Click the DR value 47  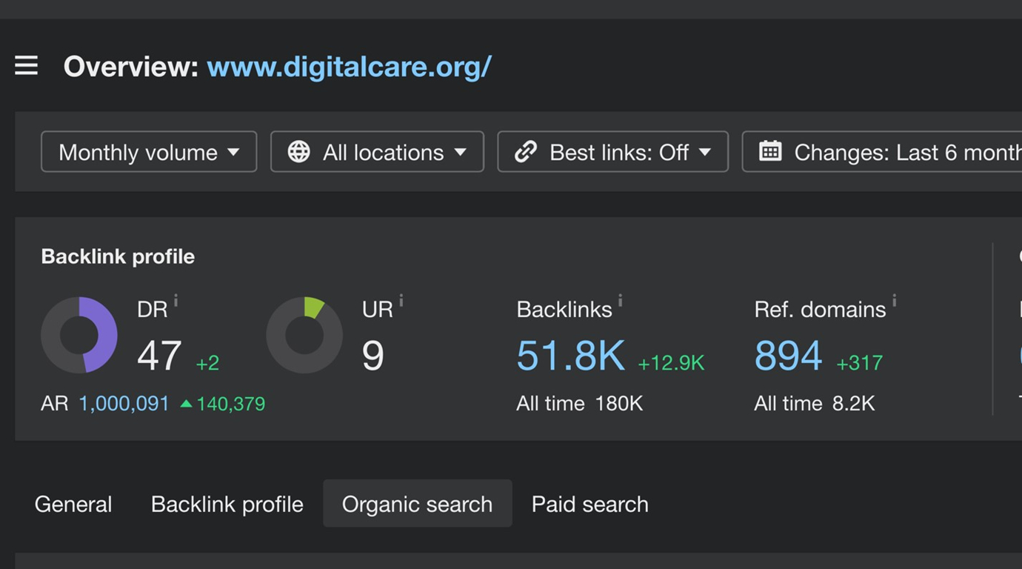159,356
